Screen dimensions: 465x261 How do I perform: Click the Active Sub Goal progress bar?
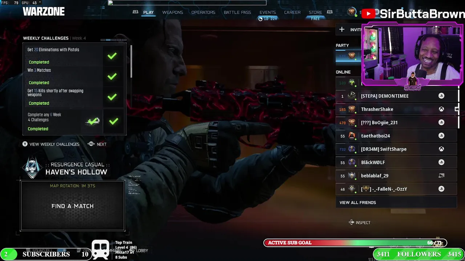point(355,243)
